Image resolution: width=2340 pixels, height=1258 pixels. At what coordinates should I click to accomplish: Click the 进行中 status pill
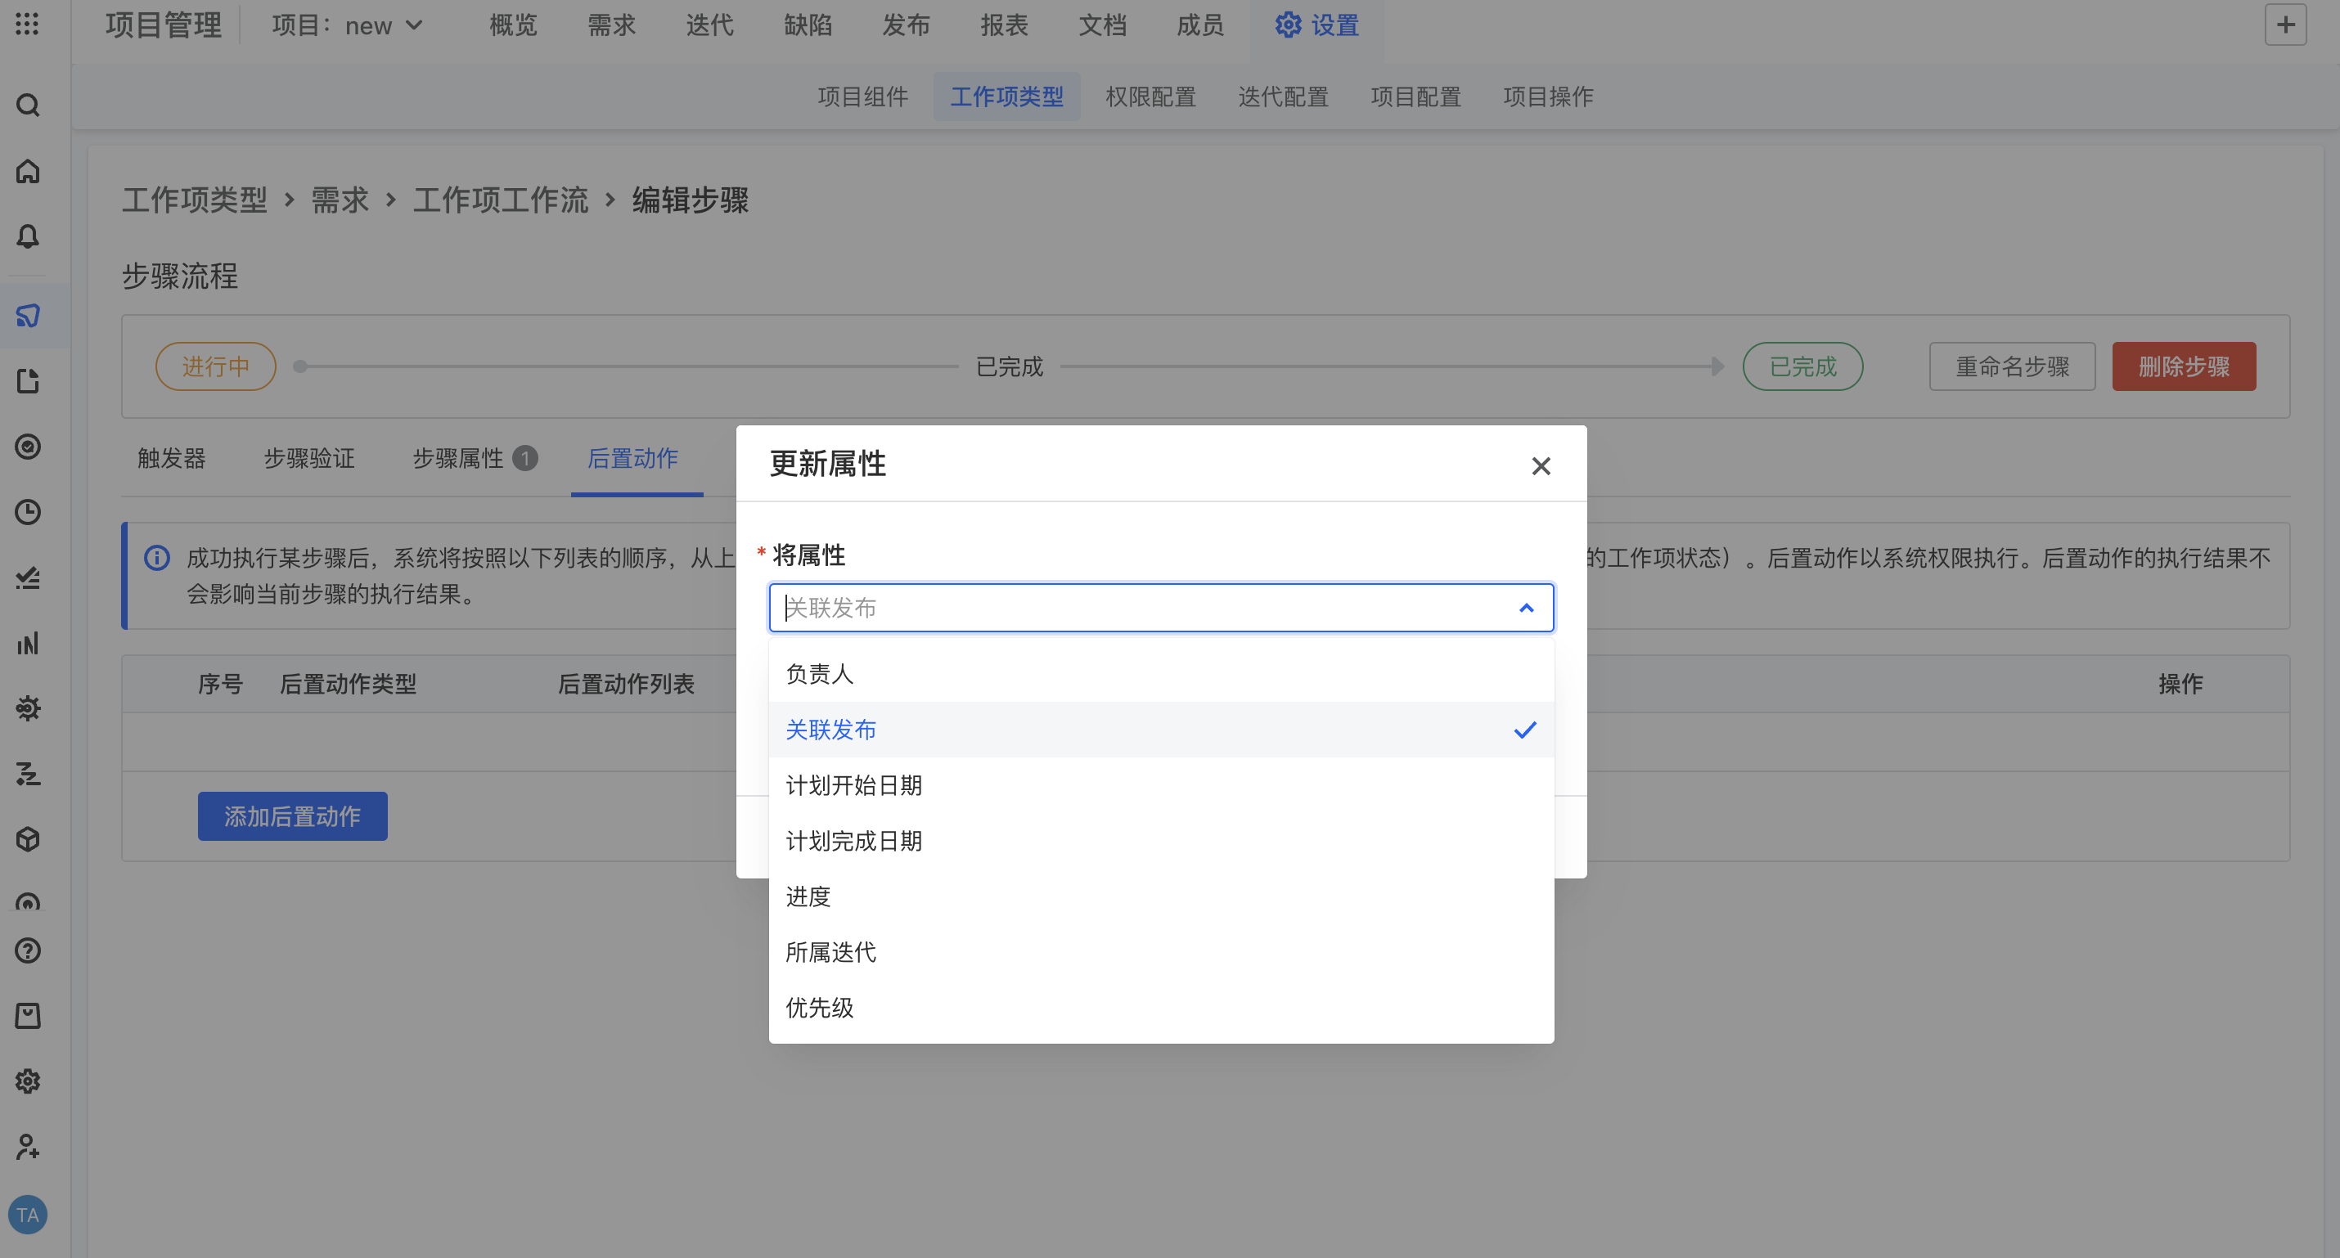click(215, 367)
